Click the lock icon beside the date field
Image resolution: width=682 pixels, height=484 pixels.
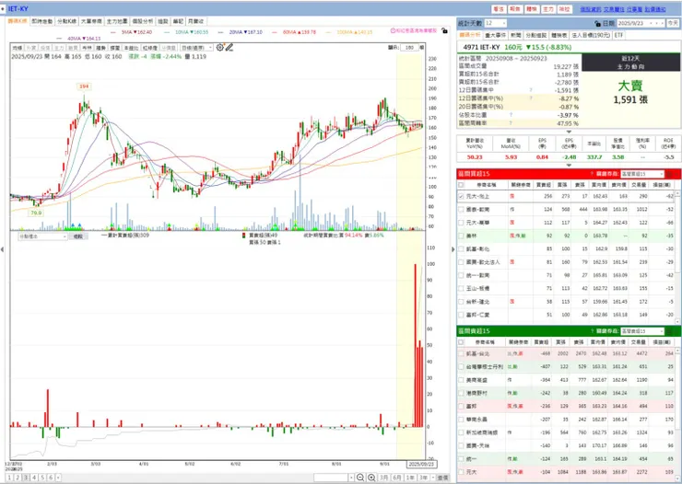(x=597, y=23)
